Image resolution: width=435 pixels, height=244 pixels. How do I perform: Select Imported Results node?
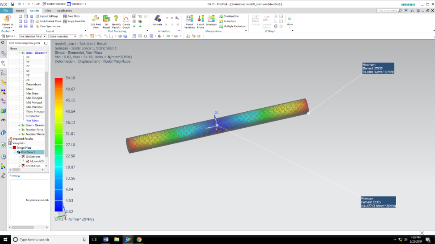22,139
